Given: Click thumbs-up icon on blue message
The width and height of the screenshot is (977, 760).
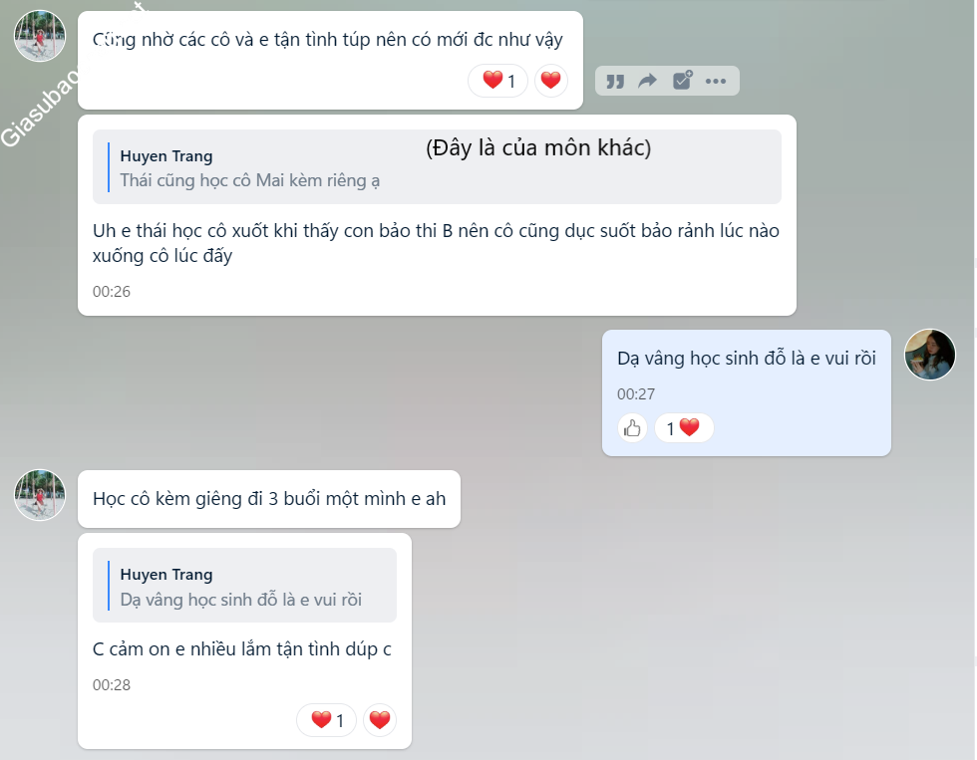Looking at the screenshot, I should pyautogui.click(x=632, y=428).
